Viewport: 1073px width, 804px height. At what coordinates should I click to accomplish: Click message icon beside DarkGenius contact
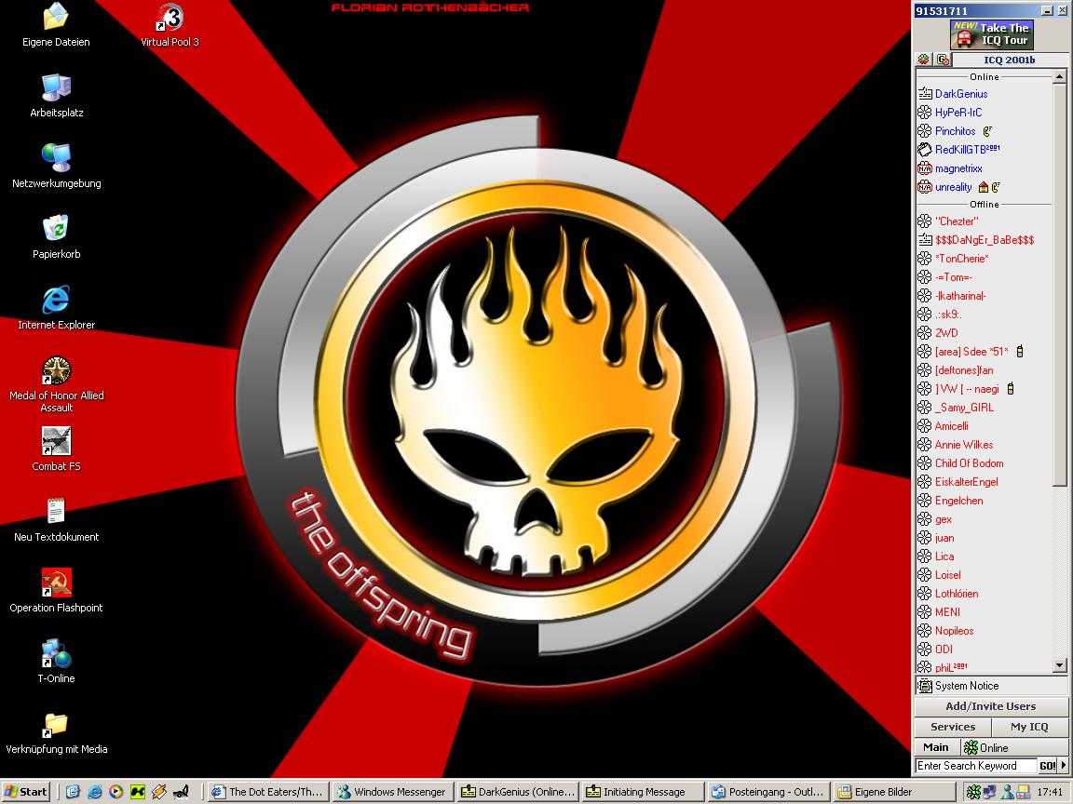coord(925,94)
